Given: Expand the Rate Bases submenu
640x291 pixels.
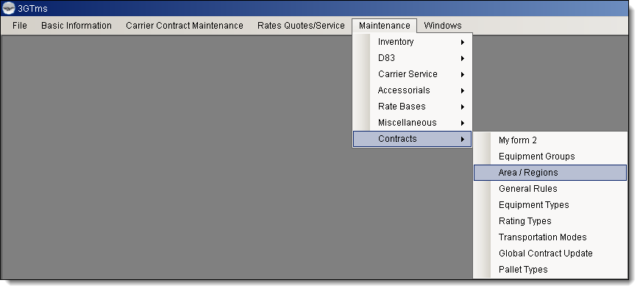Looking at the screenshot, I should tap(412, 107).
